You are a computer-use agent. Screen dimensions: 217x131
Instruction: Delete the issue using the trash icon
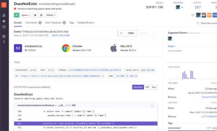coord(41,15)
